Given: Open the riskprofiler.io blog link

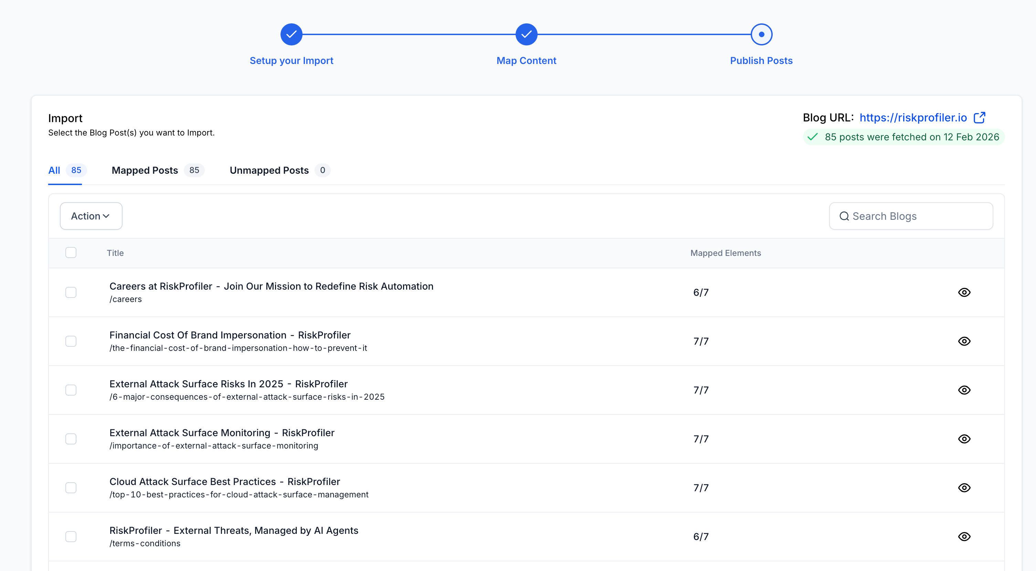Looking at the screenshot, I should point(913,117).
